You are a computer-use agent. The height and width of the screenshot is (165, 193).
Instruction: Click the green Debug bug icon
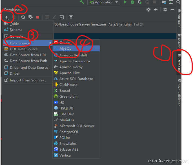tap(132, 2)
